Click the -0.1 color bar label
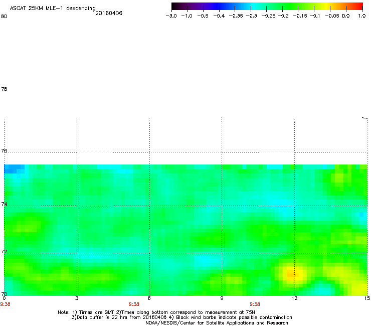 pos(315,16)
